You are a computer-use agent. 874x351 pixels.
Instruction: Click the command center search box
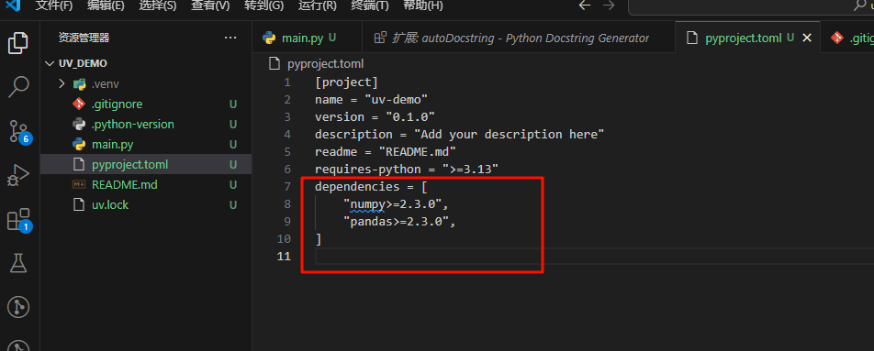coord(751,5)
